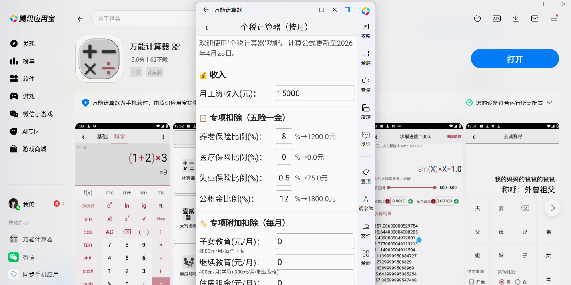This screenshot has width=571, height=285.
Task: Switch to 科学 tab in calculator screenshot
Action: [120, 137]
